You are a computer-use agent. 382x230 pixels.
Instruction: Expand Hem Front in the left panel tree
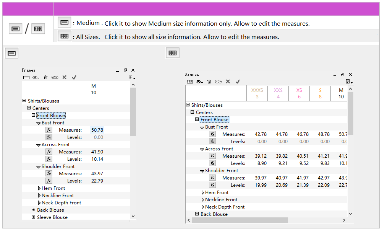pyautogui.click(x=39, y=188)
